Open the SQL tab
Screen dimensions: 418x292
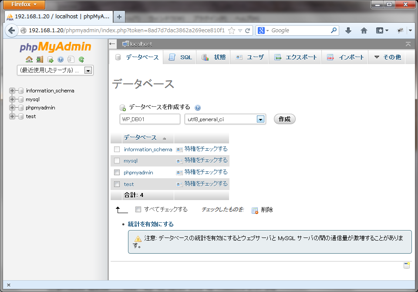(x=180, y=58)
